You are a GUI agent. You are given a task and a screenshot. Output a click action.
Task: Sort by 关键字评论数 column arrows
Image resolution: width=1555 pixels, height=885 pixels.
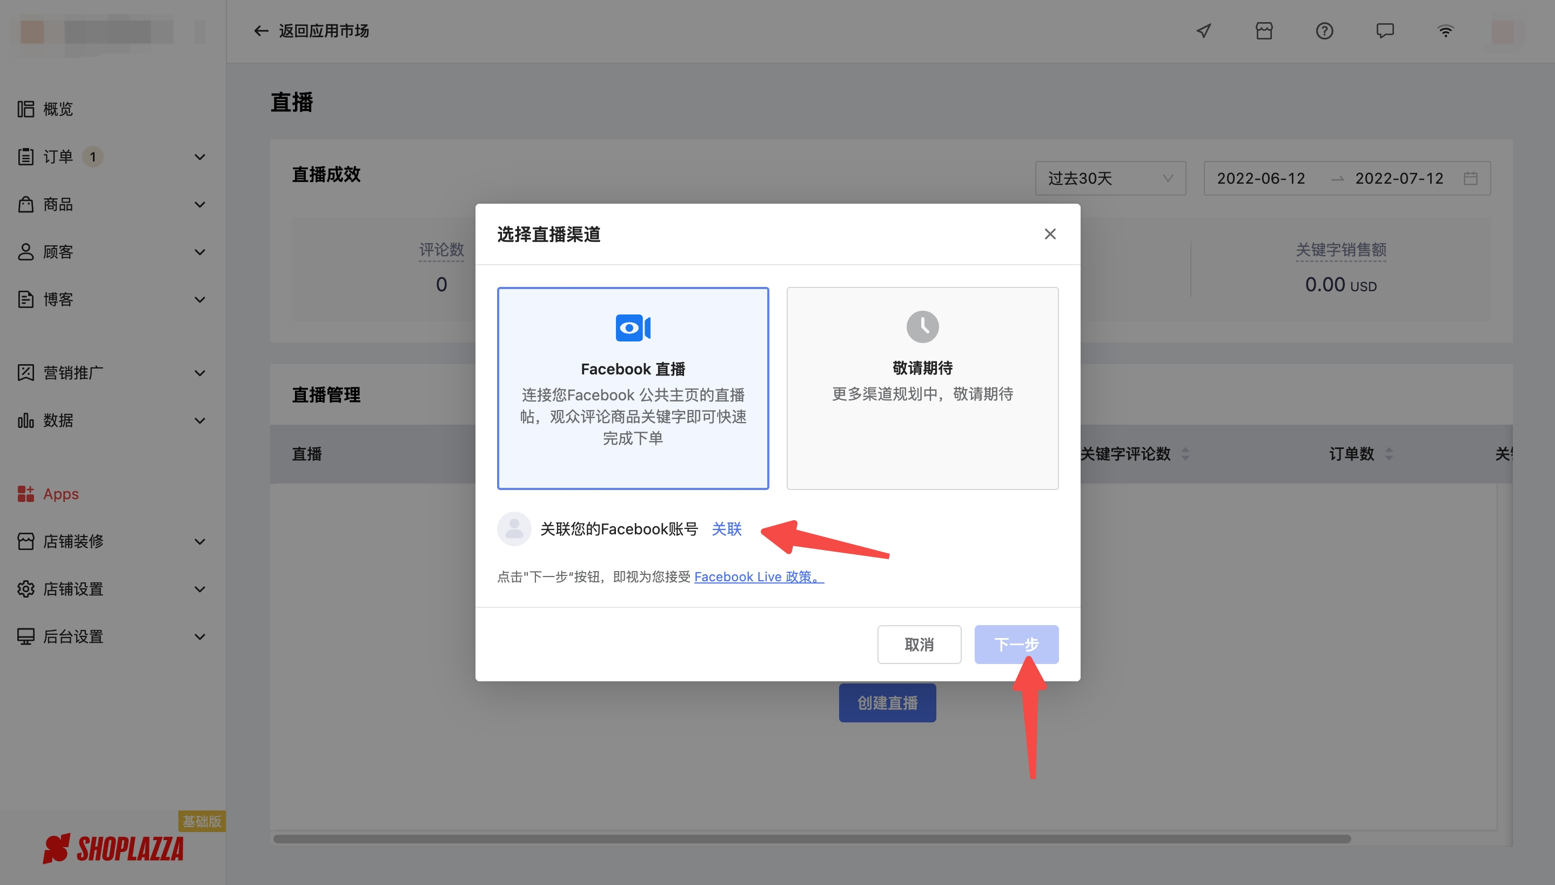[1185, 453]
